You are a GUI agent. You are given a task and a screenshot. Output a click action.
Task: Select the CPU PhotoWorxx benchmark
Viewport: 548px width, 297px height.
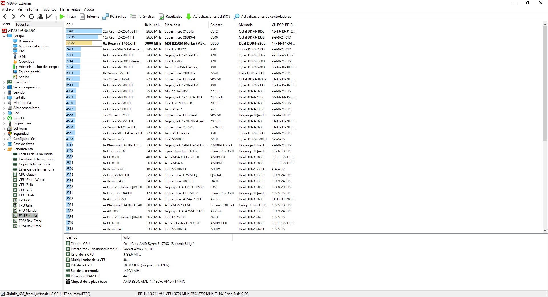pyautogui.click(x=29, y=180)
